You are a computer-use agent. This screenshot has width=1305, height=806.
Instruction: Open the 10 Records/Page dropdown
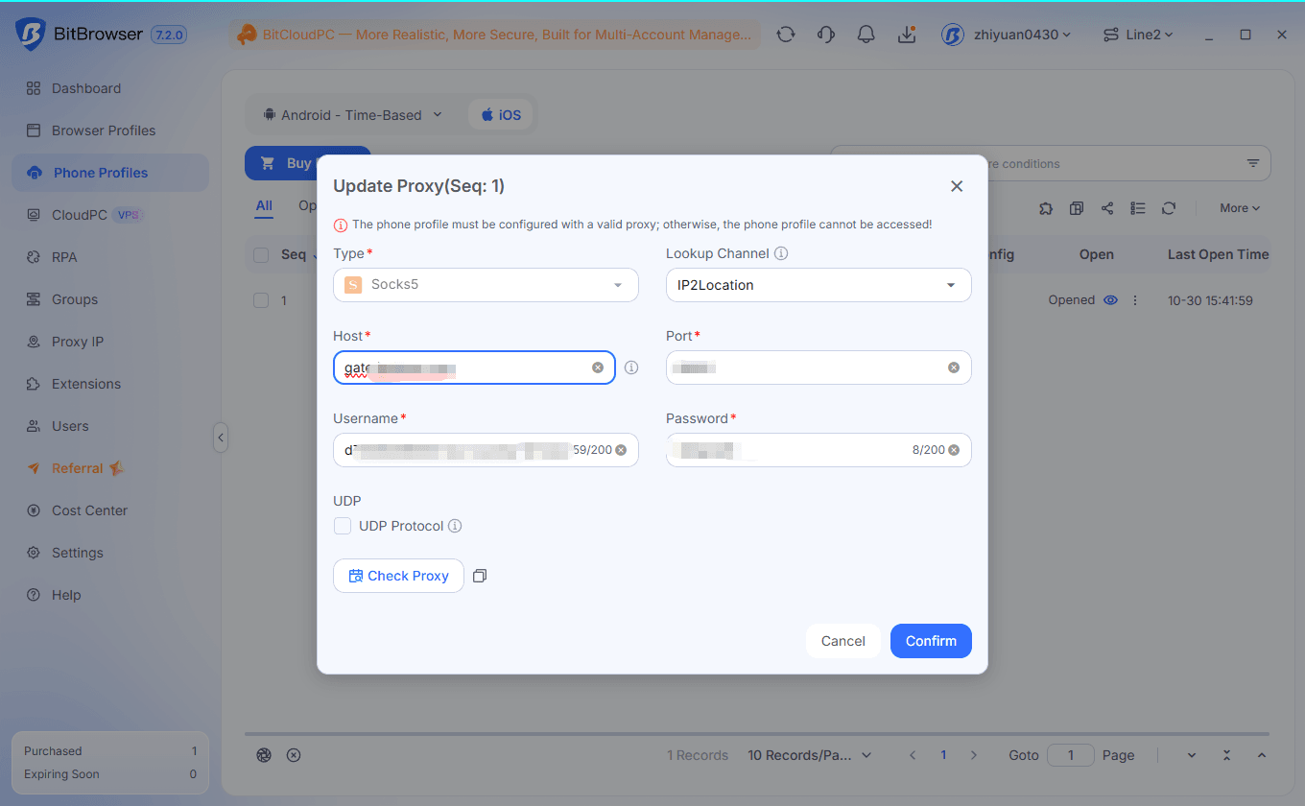pyautogui.click(x=810, y=755)
